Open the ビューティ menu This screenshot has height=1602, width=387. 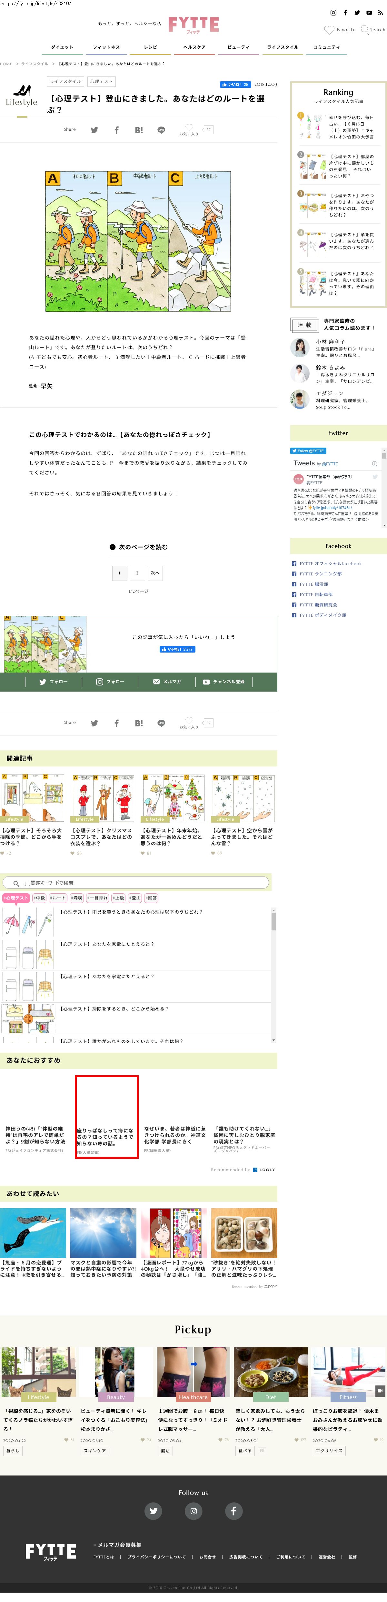(239, 47)
